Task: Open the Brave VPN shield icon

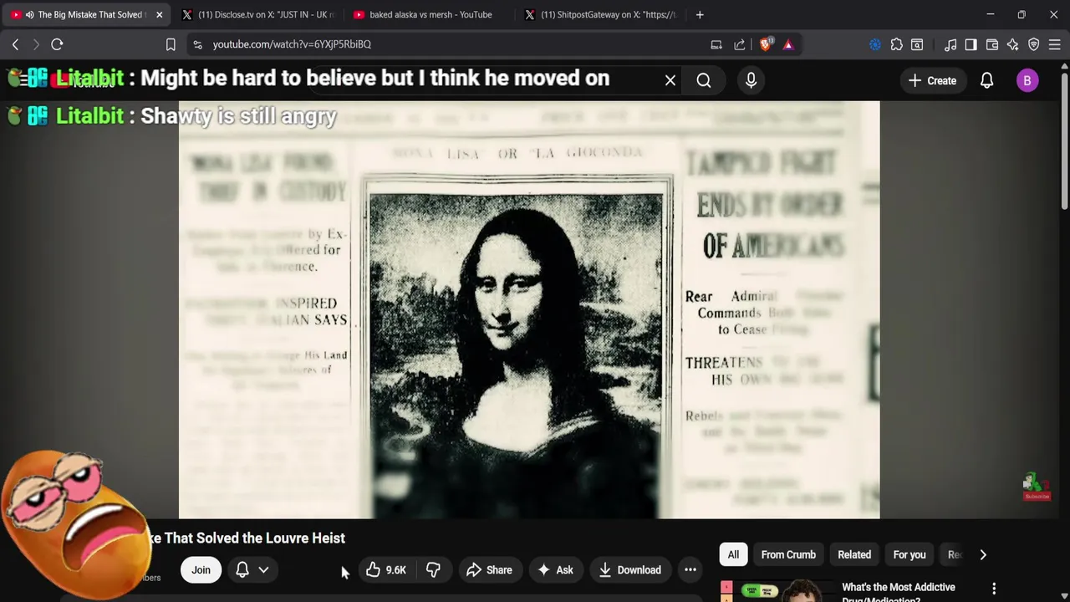Action: [1034, 44]
